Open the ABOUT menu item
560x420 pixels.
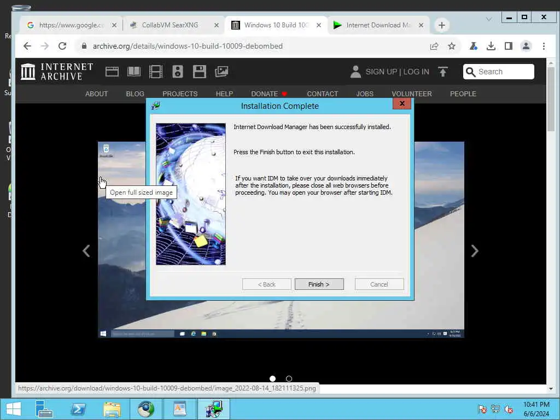[x=96, y=94]
